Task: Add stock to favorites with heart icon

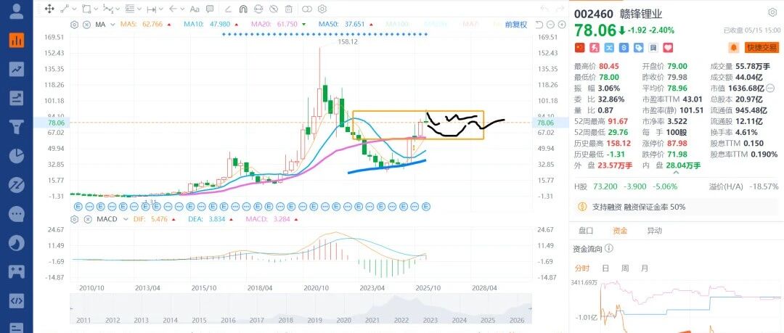Action: point(668,47)
